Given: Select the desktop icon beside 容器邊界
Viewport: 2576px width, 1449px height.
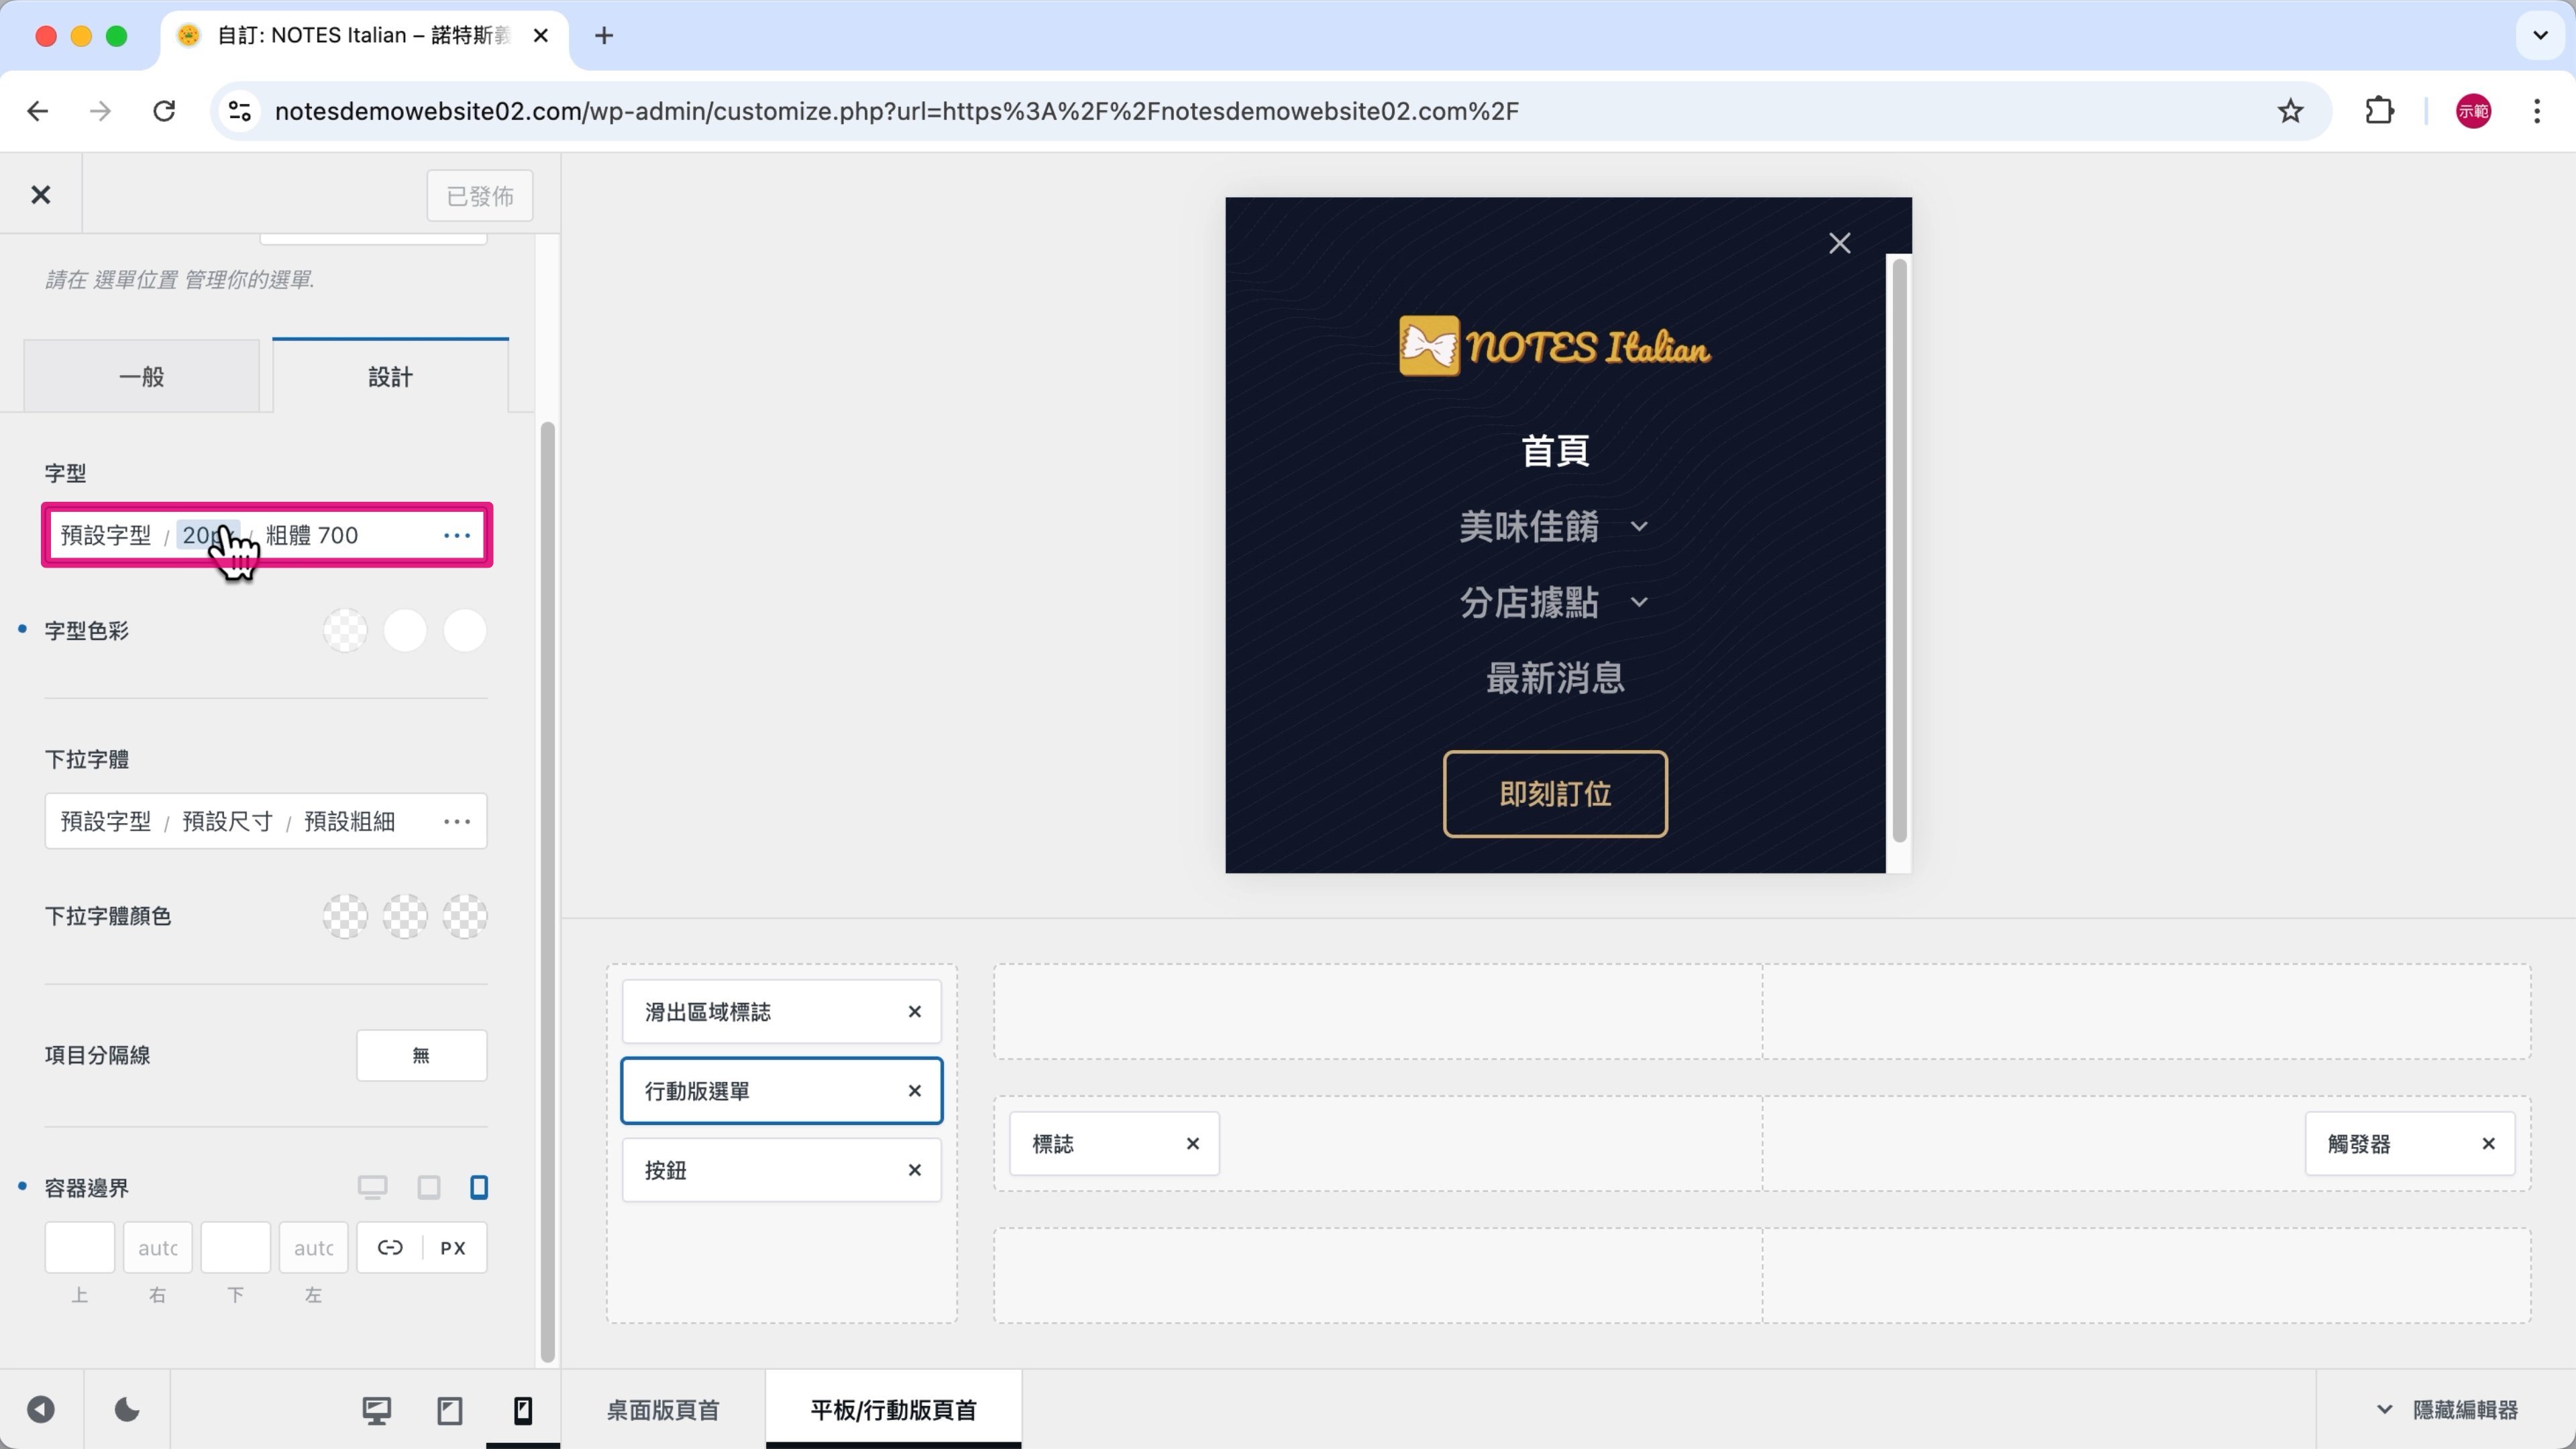Looking at the screenshot, I should pos(372,1187).
